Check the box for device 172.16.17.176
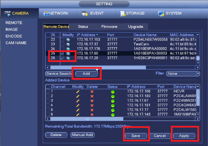The image size is (208, 146). tap(62, 49)
